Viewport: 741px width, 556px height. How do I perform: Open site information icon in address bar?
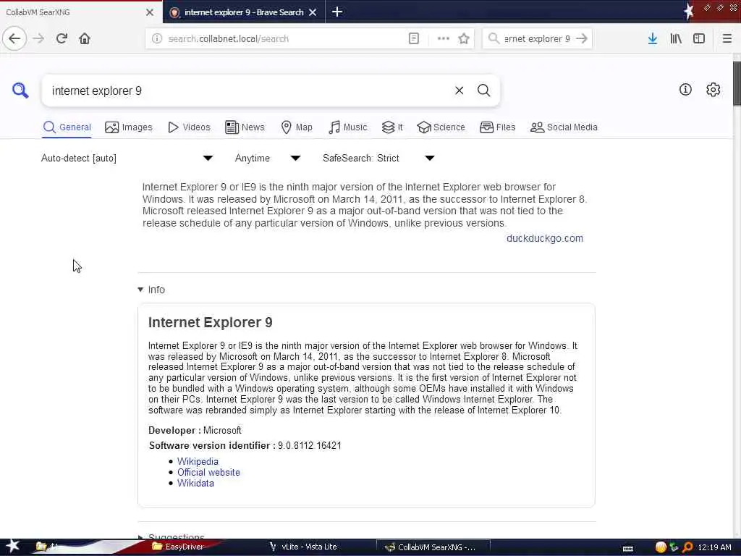157,38
